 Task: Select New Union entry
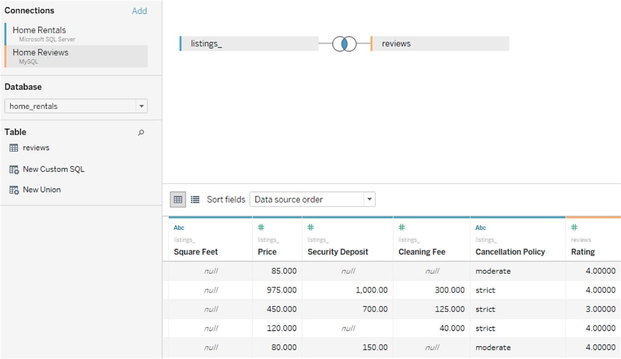coord(41,190)
